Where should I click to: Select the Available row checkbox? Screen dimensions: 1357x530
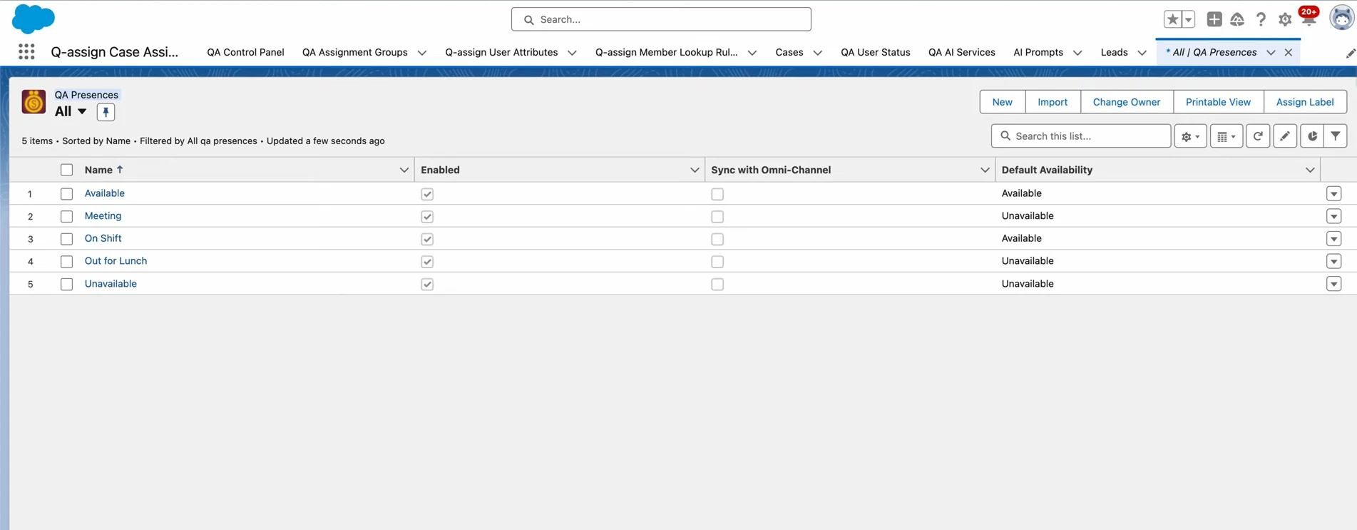pyautogui.click(x=66, y=194)
